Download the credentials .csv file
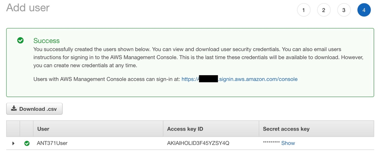Viewport: 383px width, 163px height. [35, 109]
